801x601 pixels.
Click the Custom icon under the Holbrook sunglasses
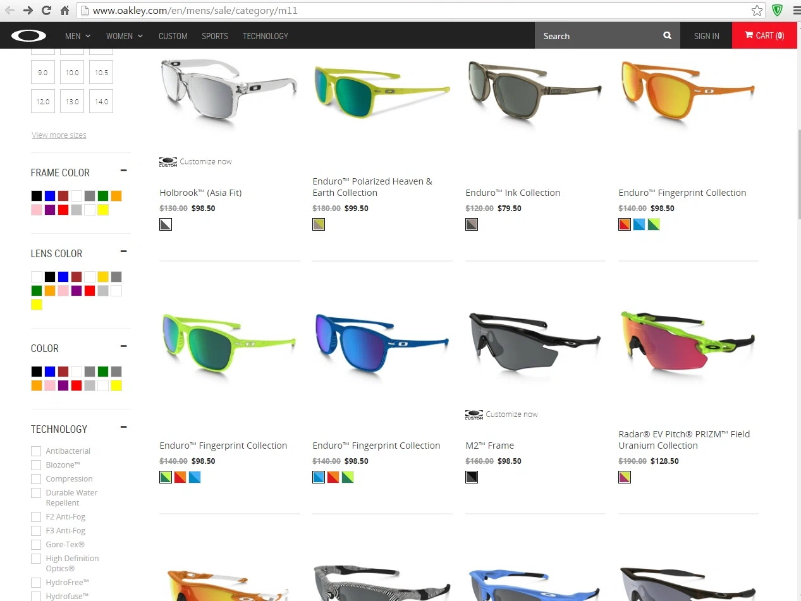click(168, 162)
